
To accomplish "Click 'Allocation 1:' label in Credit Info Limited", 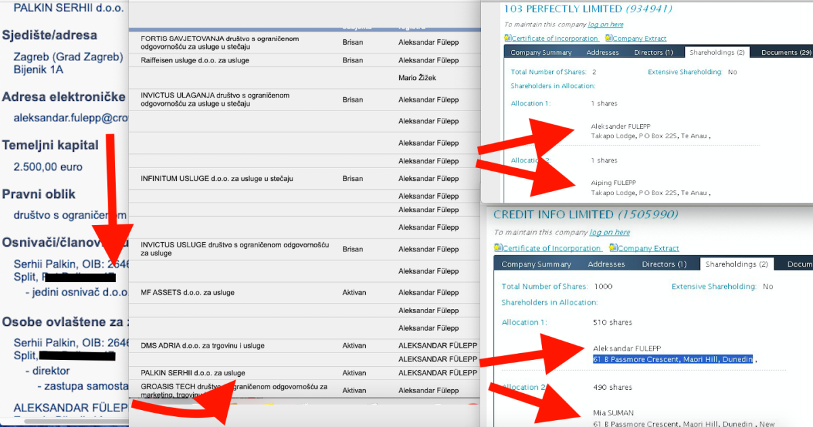I will (524, 323).
